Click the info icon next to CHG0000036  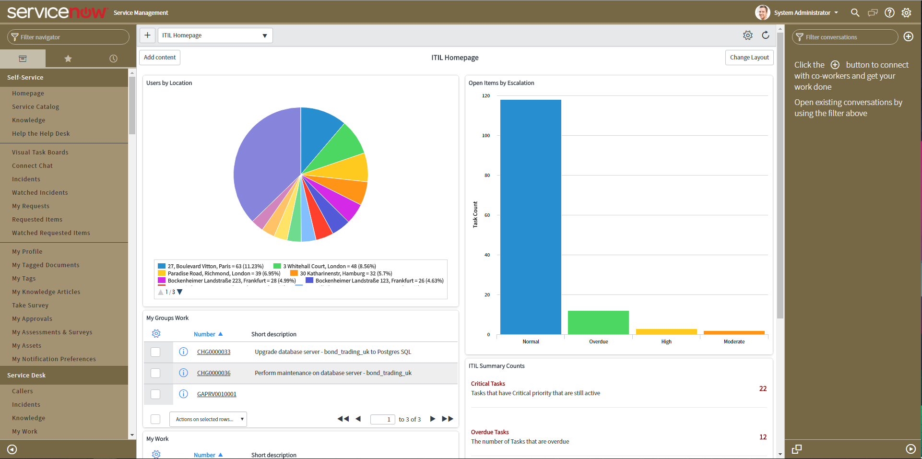[x=183, y=373]
